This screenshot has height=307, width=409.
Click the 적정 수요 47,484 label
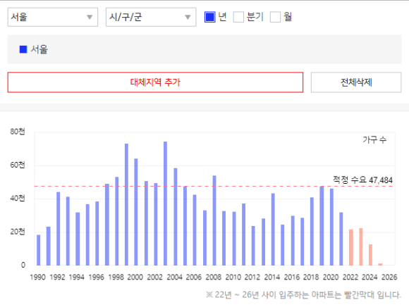362,180
